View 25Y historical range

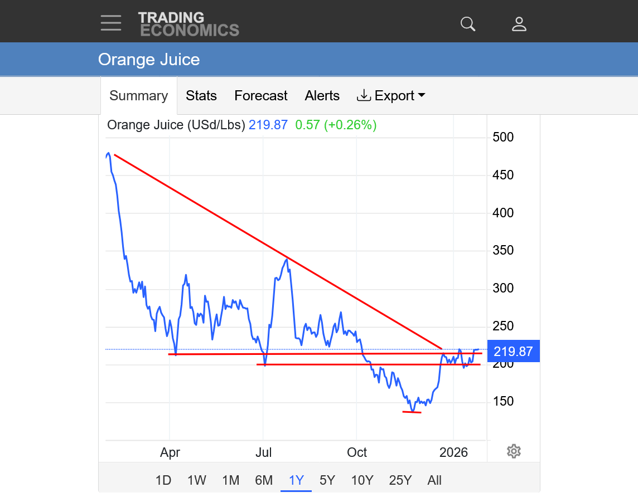tap(400, 480)
